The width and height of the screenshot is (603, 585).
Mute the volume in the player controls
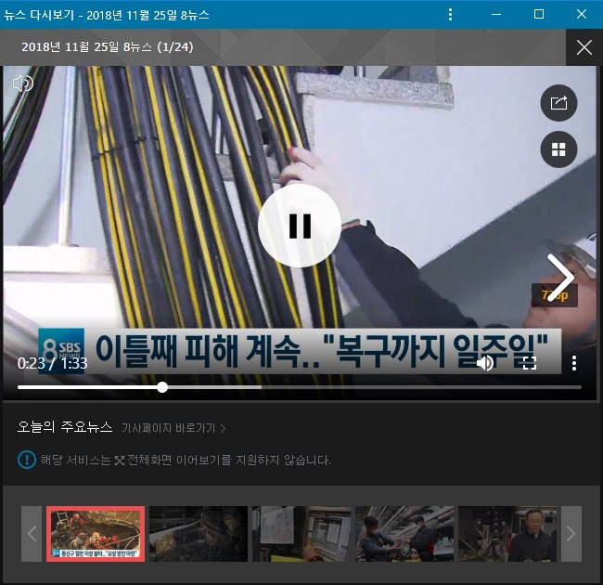tap(485, 363)
